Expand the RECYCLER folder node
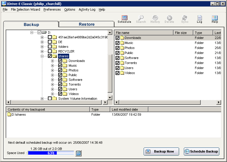The height and width of the screenshot is (162, 227). pos(42,51)
